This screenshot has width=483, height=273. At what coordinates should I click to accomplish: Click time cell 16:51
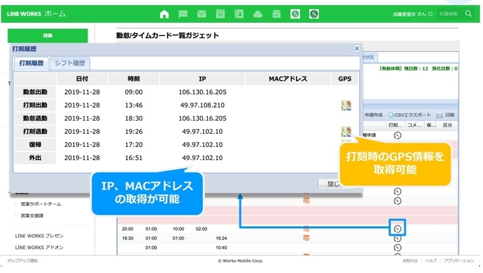pos(134,158)
